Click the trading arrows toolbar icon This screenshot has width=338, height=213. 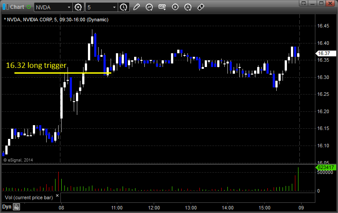click(201, 7)
